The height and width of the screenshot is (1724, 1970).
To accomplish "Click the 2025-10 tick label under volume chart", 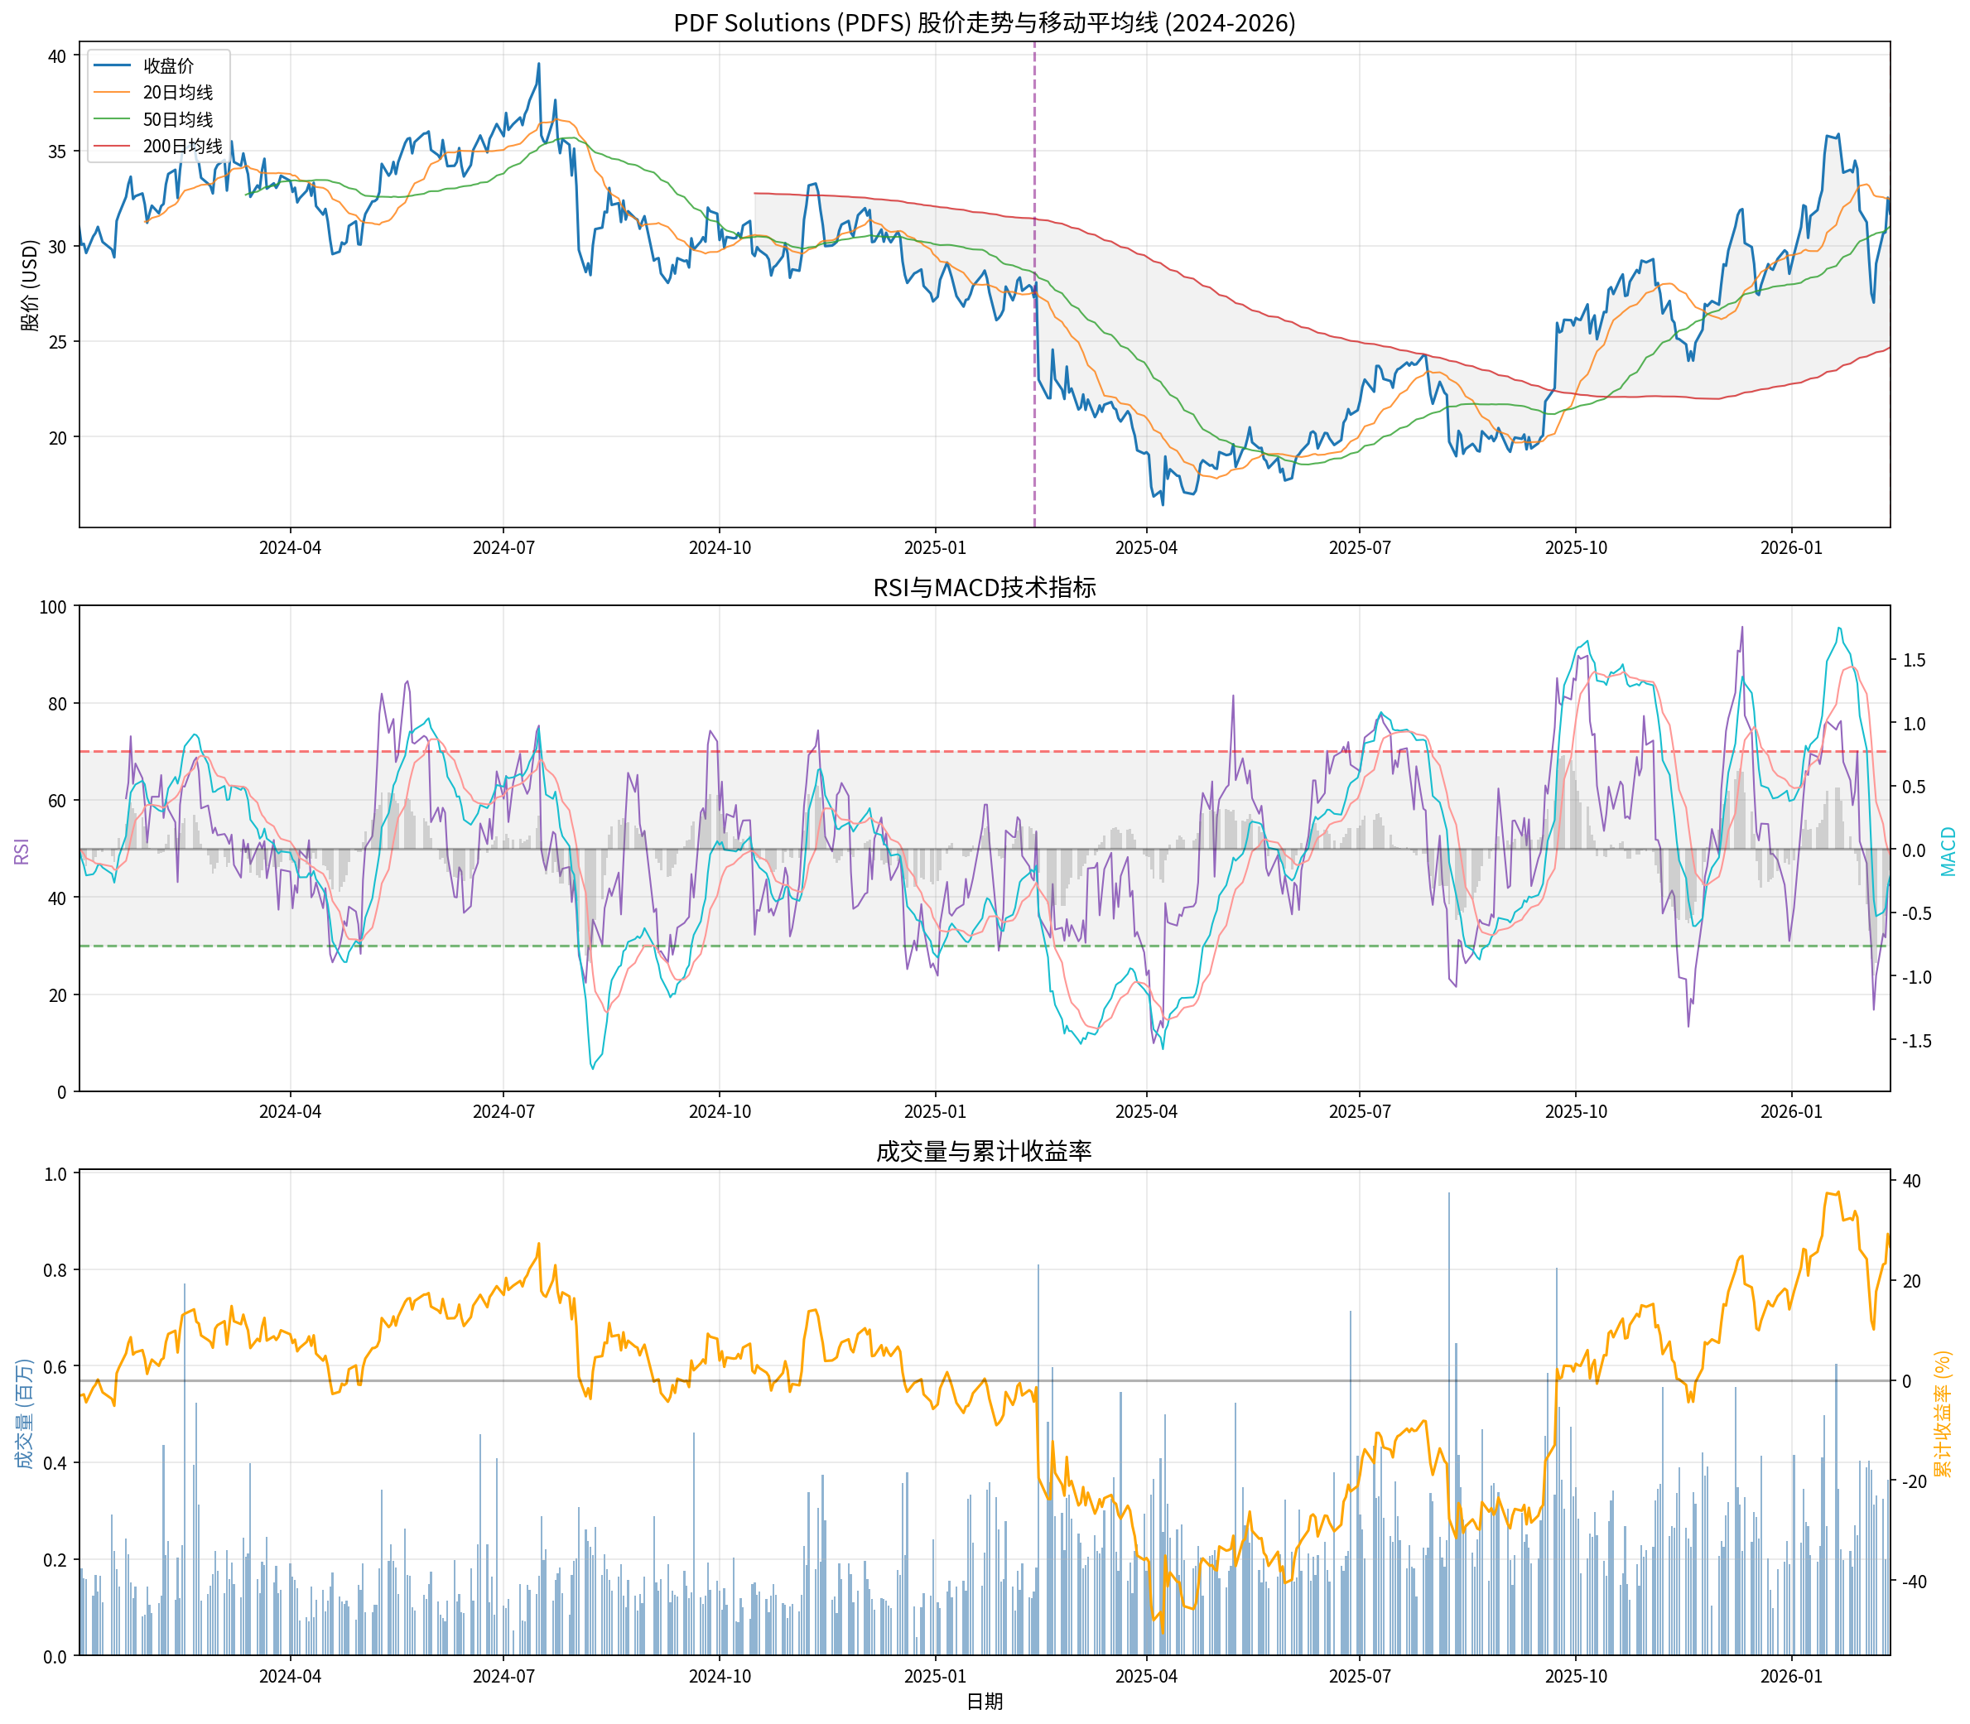I will (x=1576, y=1676).
